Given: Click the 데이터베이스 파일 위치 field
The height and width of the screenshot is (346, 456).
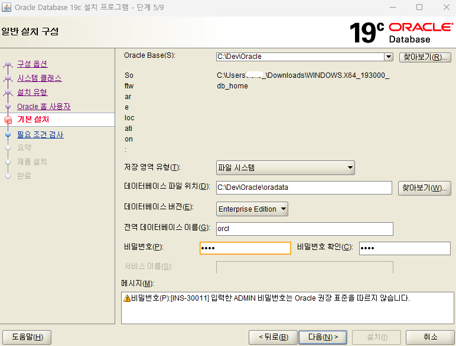Looking at the screenshot, I should 304,187.
